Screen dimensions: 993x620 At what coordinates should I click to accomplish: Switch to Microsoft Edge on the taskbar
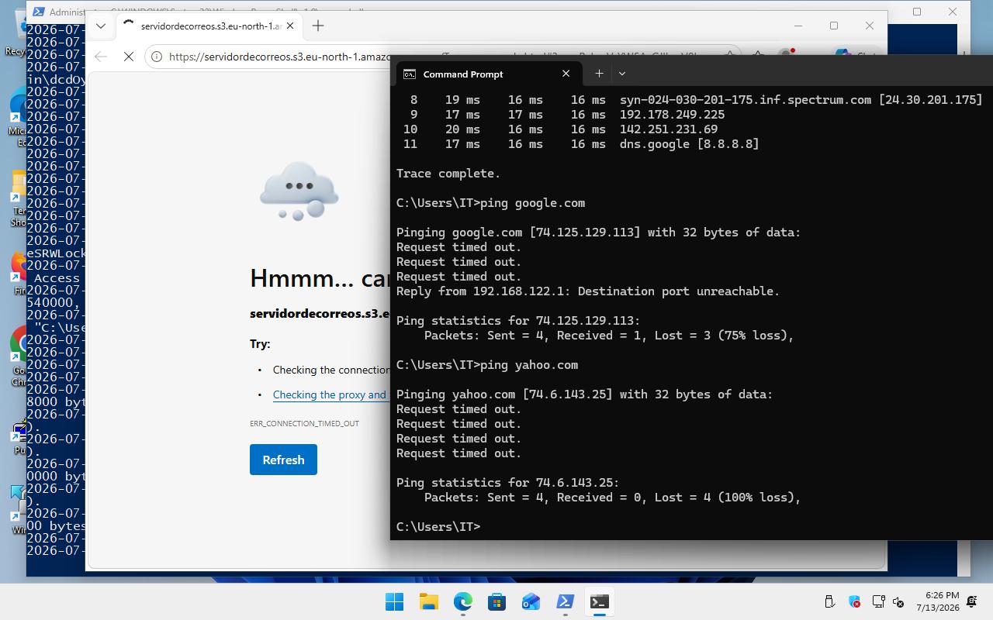pos(463,601)
